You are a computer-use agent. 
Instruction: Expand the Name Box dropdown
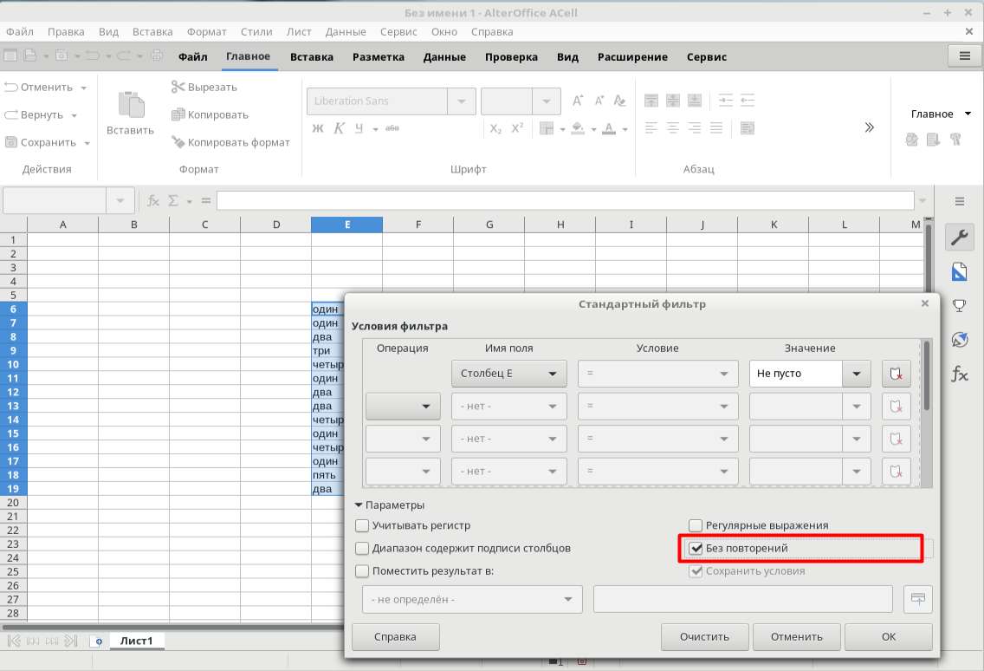coord(120,200)
